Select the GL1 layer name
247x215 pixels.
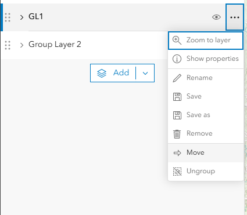point(36,17)
